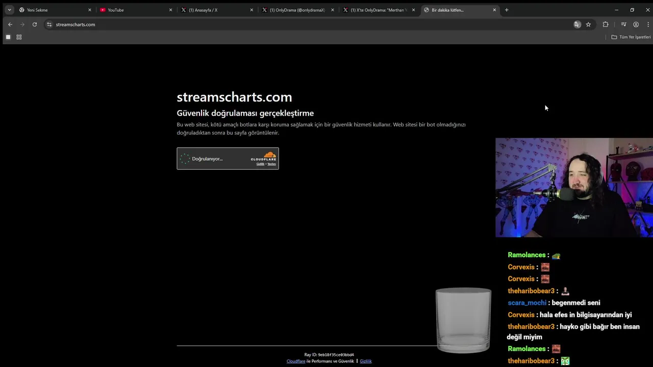Open the tab search dropdown arrow

(9, 10)
